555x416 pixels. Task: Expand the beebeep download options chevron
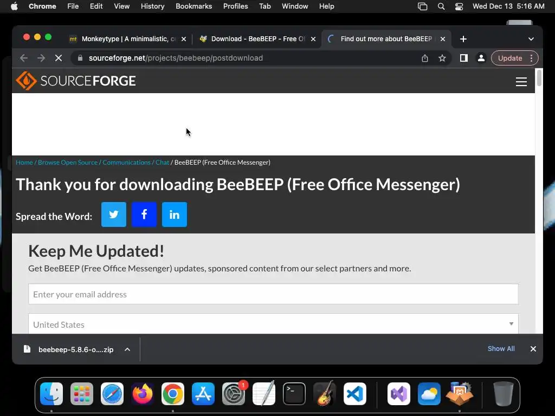(x=127, y=349)
